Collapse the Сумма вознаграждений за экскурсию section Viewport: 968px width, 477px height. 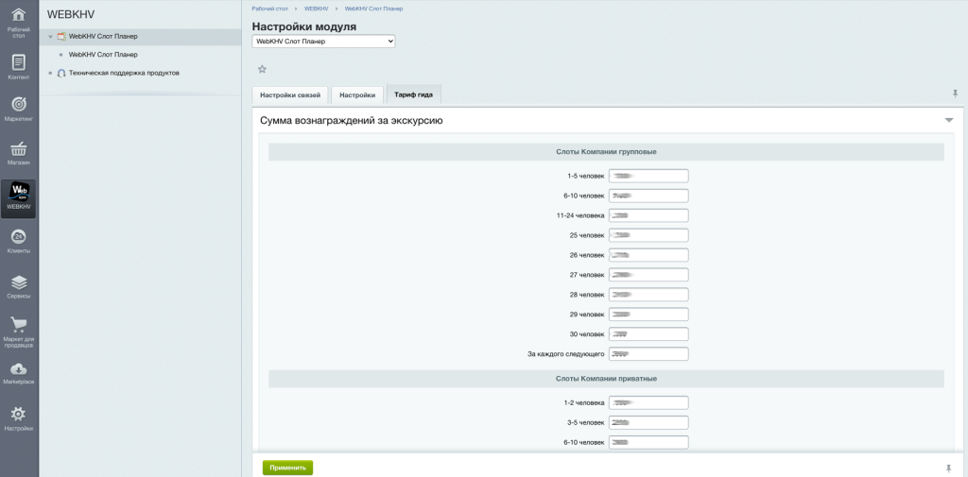948,121
